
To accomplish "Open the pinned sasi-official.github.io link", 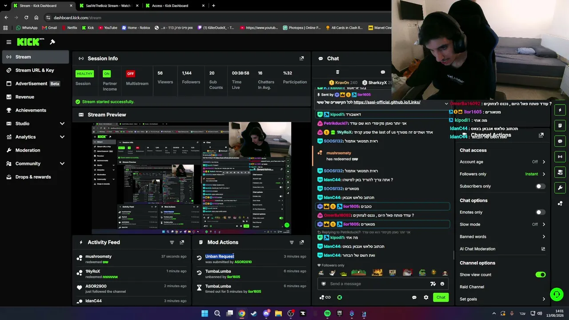I will [x=387, y=102].
